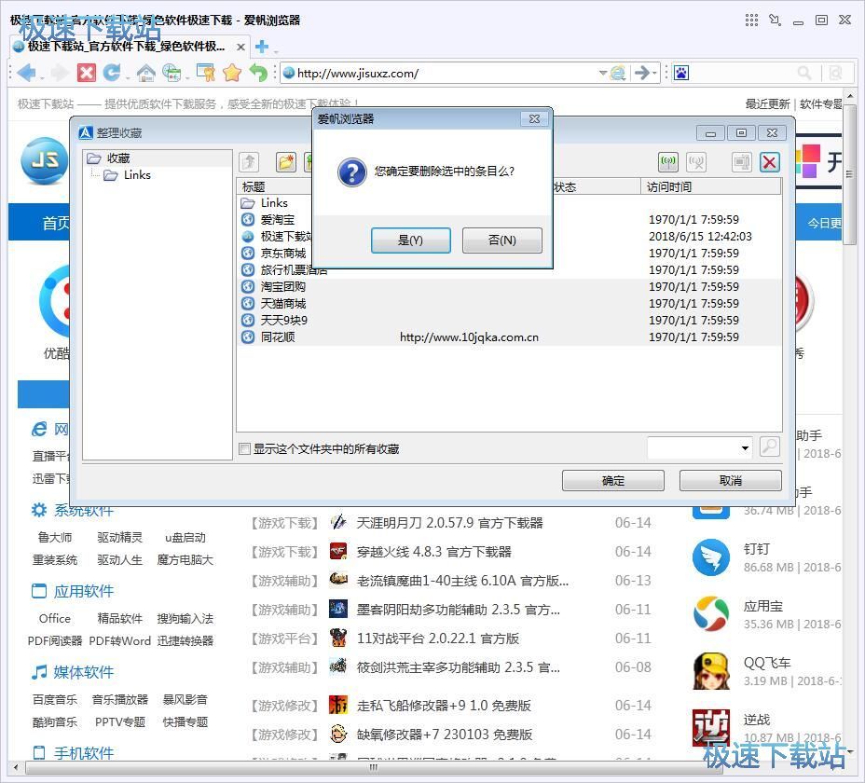
Task: Select the 天天9块9 bookmark row
Action: click(509, 320)
